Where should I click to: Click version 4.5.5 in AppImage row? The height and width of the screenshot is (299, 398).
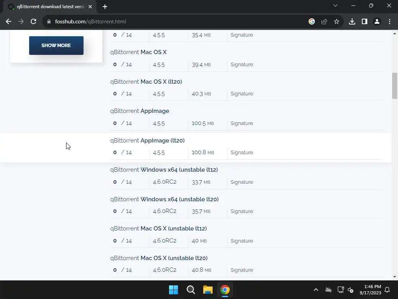pyautogui.click(x=159, y=123)
